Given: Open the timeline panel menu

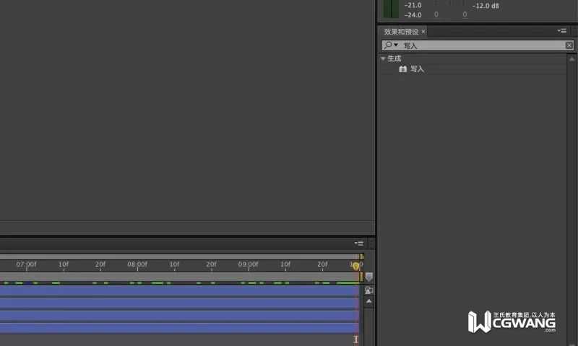Looking at the screenshot, I should click(x=358, y=243).
